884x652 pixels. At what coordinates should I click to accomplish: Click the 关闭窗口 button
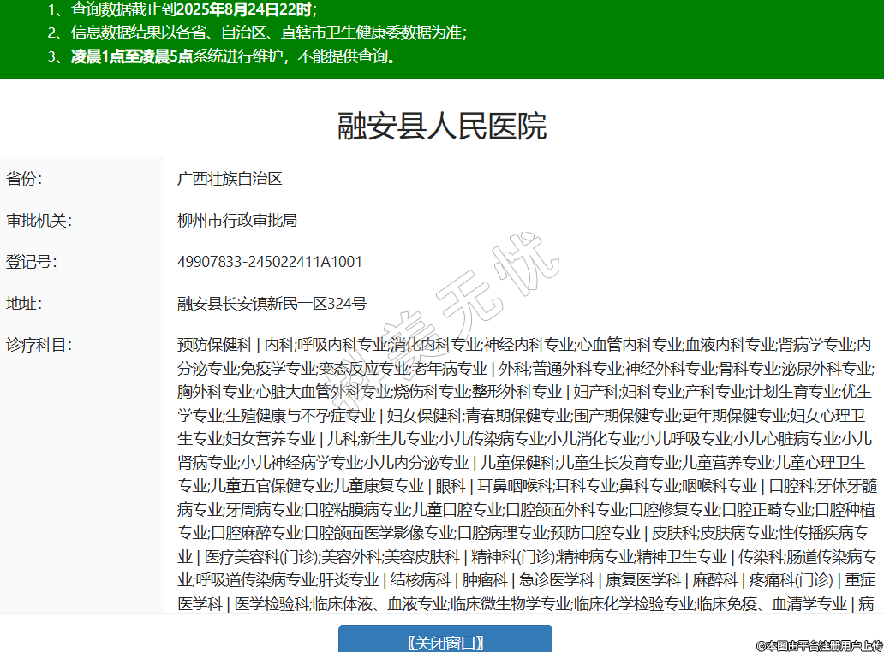(x=445, y=642)
